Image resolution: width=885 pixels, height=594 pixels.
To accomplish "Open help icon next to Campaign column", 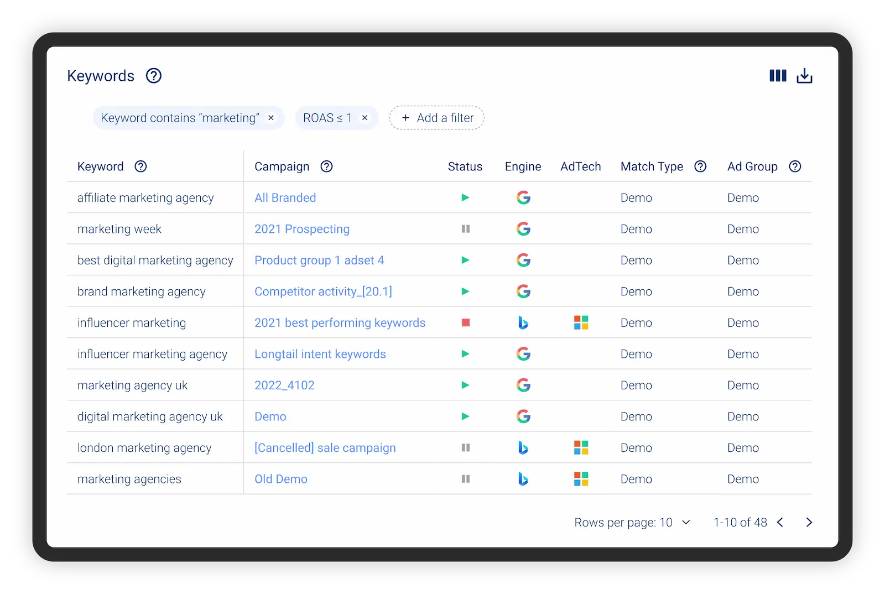I will click(327, 166).
